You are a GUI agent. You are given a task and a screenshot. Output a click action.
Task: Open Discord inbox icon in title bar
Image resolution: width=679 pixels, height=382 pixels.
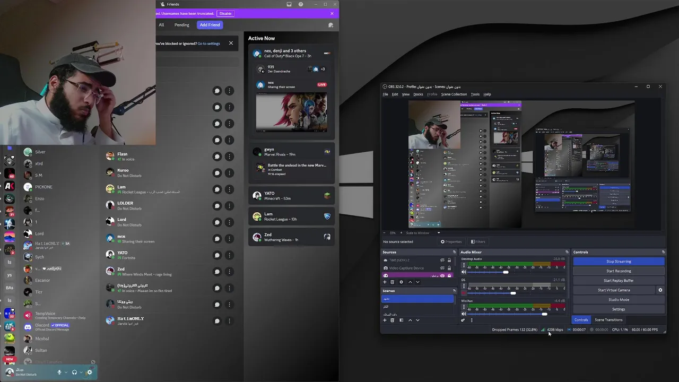[289, 4]
